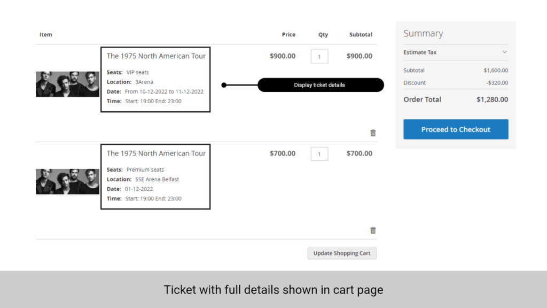
Task: Click Update Shopping Cart
Action: point(342,253)
